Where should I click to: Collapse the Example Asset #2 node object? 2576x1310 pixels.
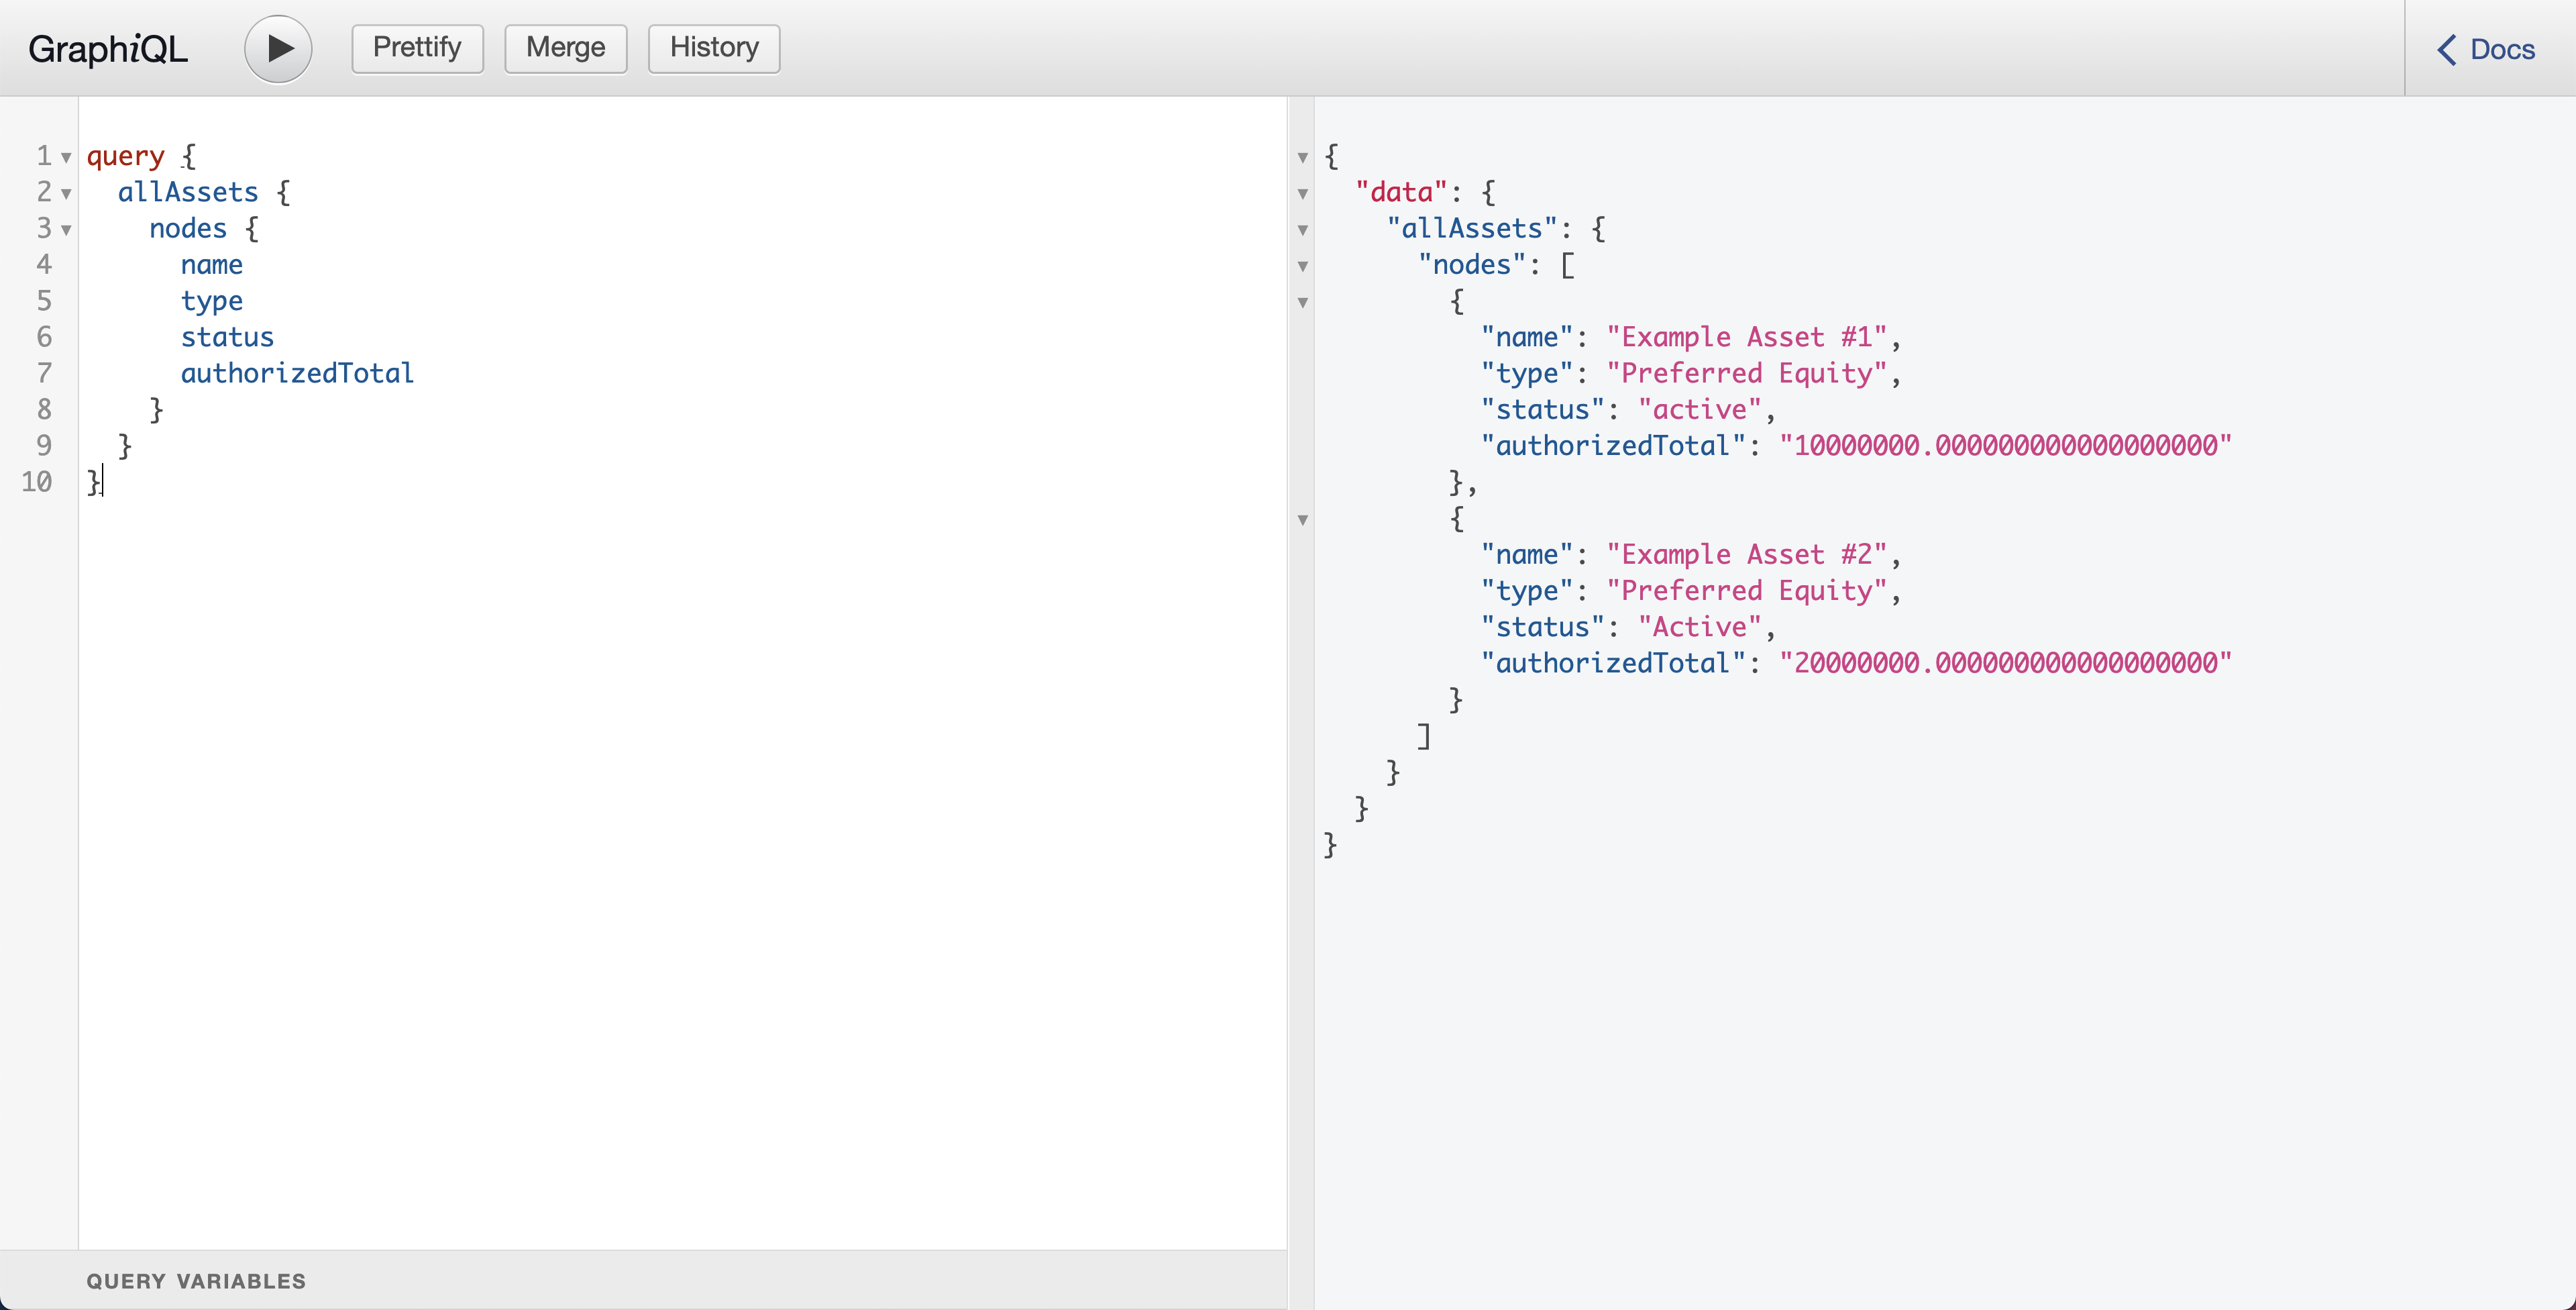tap(1303, 519)
